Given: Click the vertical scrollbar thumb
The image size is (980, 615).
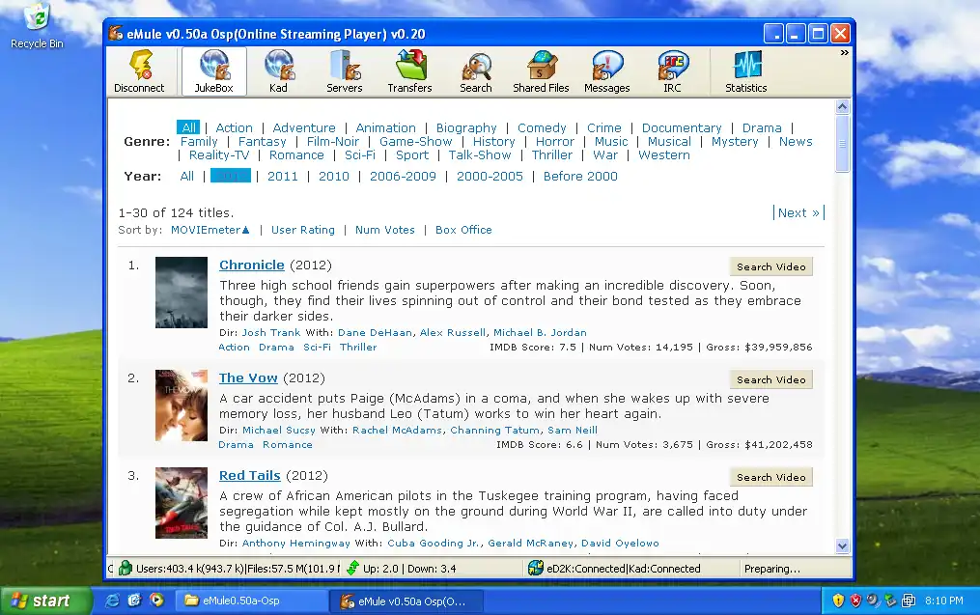Looking at the screenshot, I should coord(842,143).
